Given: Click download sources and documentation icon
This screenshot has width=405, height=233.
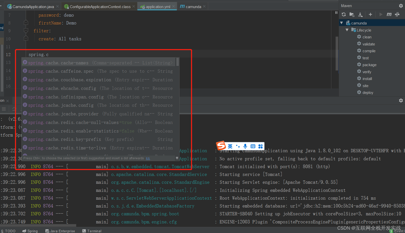Looking at the screenshot, I should (360, 14).
